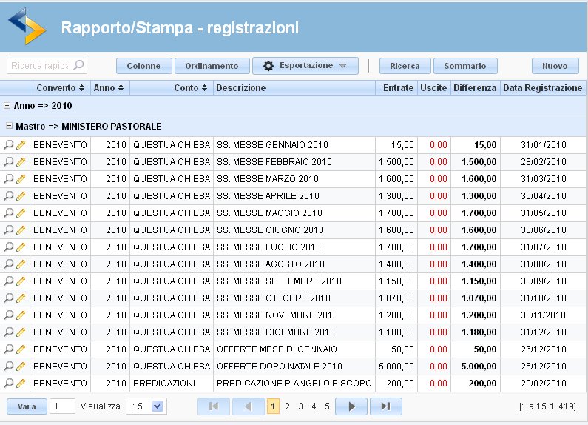This screenshot has height=425, width=588.
Task: Select the PREDICAZIONI conto cell
Action: pyautogui.click(x=172, y=383)
